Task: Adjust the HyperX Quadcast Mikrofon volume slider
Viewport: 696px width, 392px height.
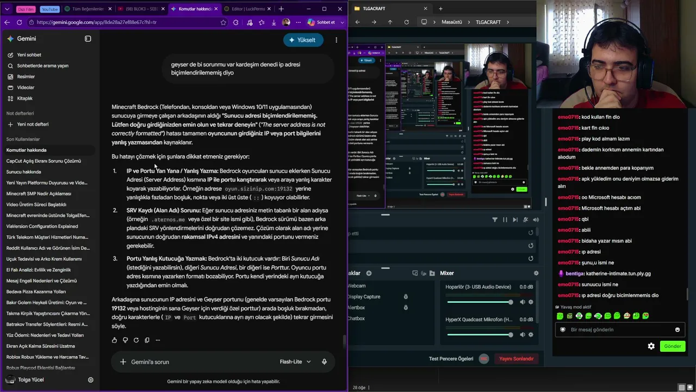Action: (479, 335)
